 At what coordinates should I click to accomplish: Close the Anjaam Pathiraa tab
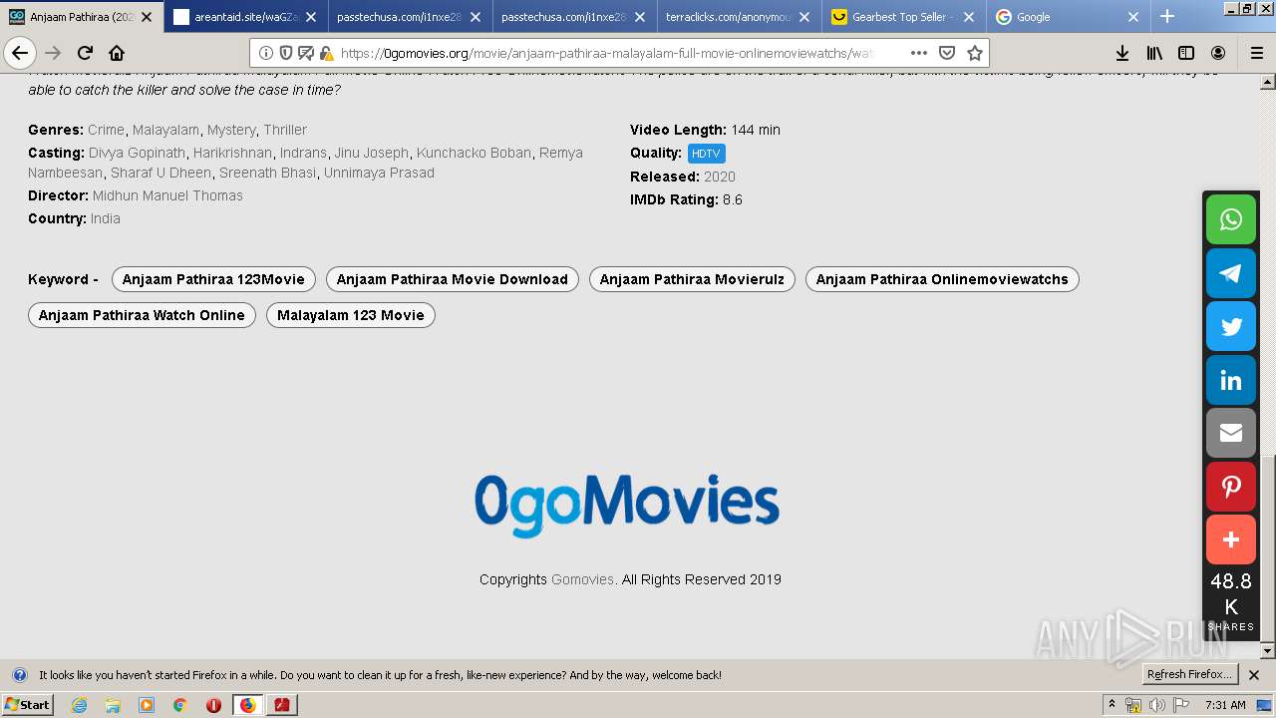[147, 17]
